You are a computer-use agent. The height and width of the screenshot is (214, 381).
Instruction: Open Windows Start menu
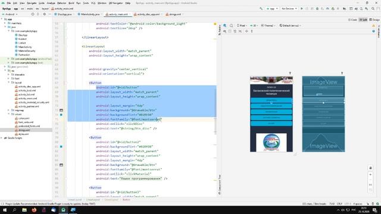5,210
